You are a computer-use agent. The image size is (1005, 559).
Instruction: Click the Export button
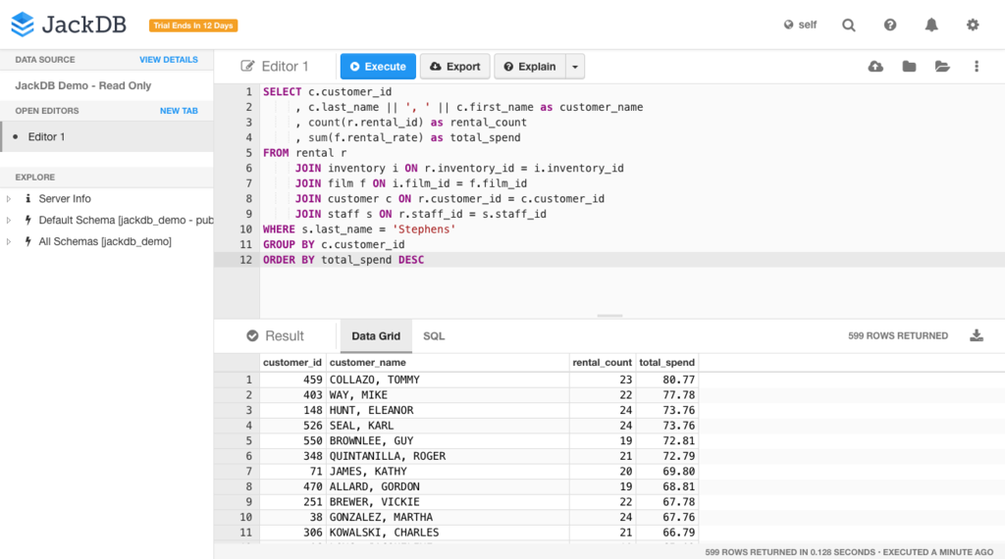455,67
